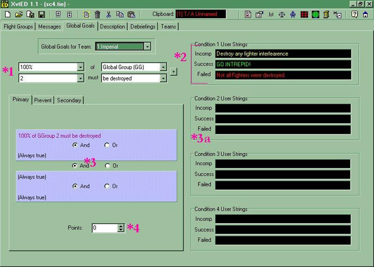This screenshot has height=267, width=374.
Task: Click Condition 4 Success field
Action: point(283,229)
